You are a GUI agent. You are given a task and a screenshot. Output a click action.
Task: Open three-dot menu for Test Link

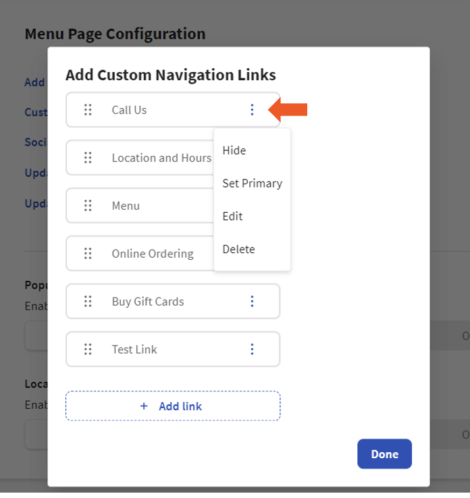coord(252,350)
